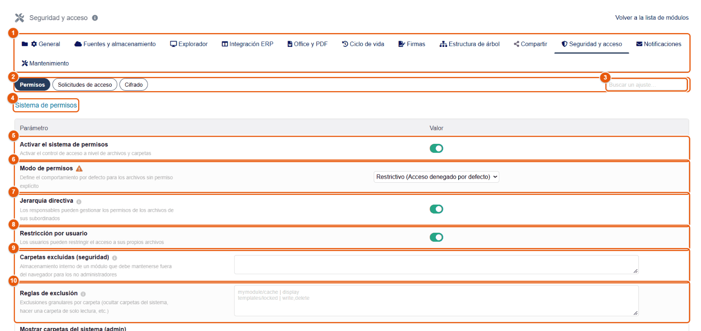Click the sitemap icon of Estructura de árbol
This screenshot has height=331, width=701.
(443, 44)
